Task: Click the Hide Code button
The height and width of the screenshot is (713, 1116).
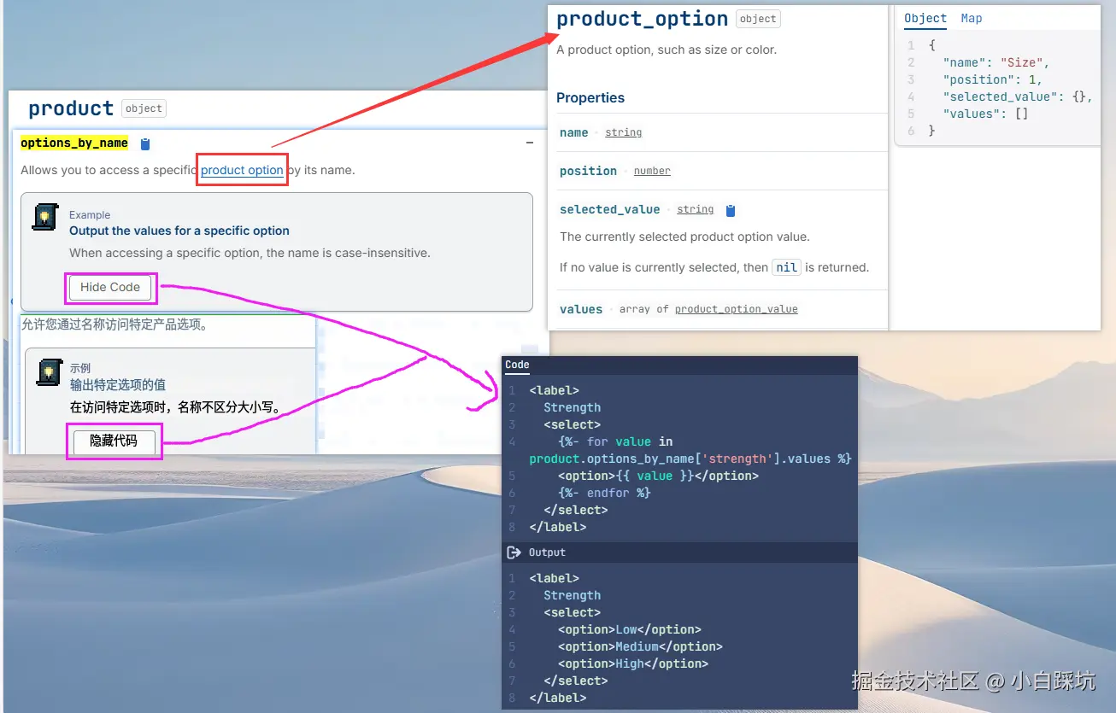Action: (110, 288)
